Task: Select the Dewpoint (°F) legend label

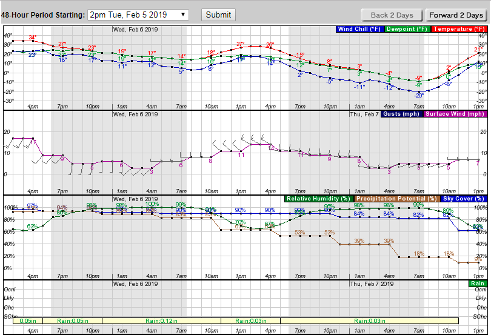Action: pyautogui.click(x=407, y=29)
